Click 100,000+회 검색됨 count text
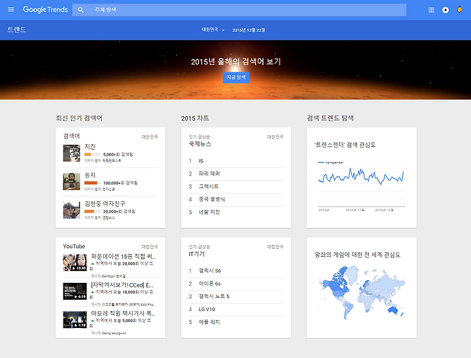Viewport: 471px width, 358px height. click(x=120, y=183)
